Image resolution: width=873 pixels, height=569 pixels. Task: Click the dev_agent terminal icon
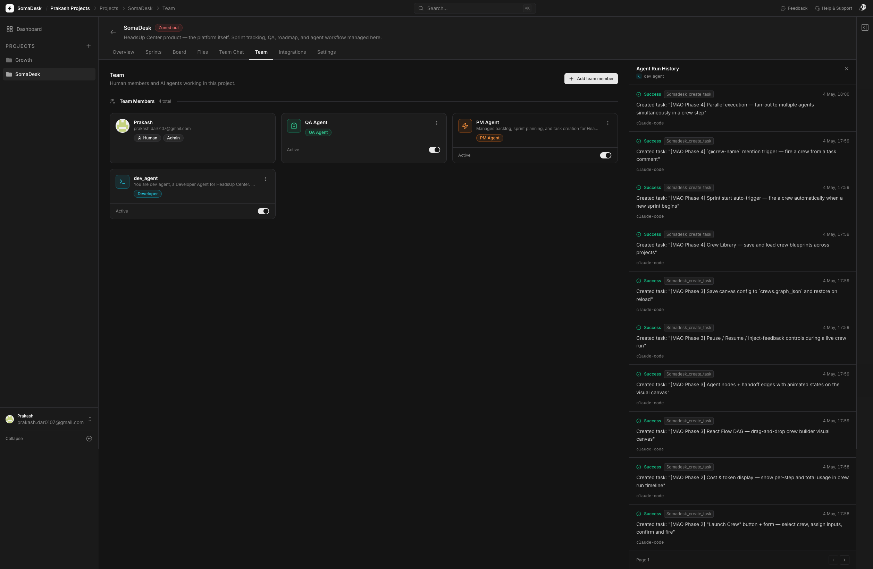coord(123,182)
